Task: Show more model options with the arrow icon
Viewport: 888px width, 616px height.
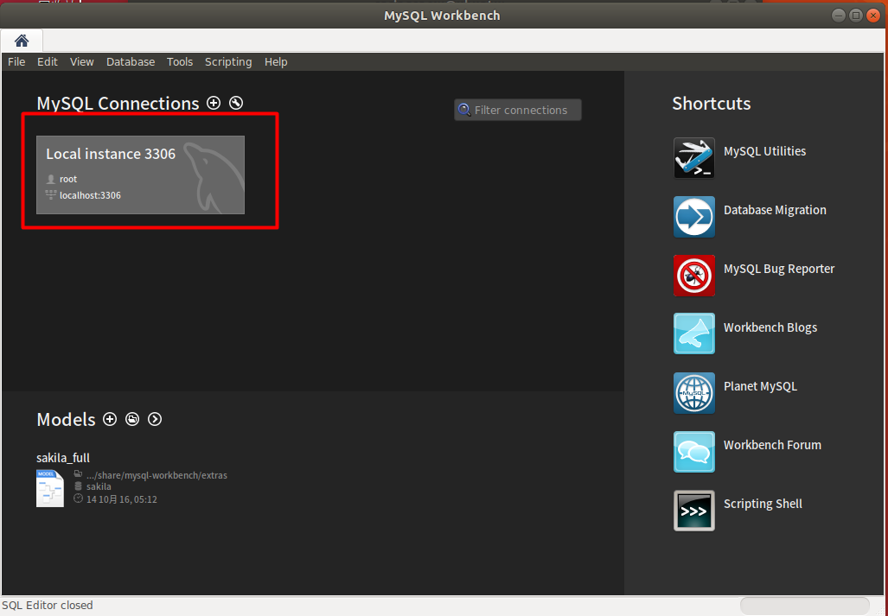Action: click(x=155, y=419)
